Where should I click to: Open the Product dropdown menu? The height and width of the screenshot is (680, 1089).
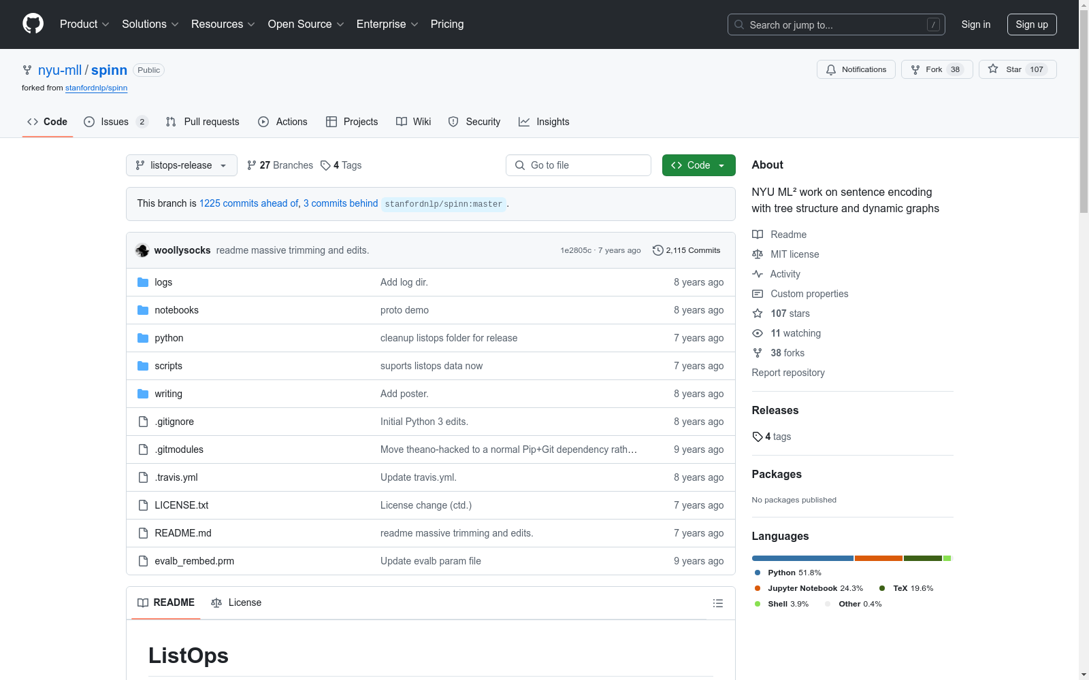pyautogui.click(x=84, y=24)
